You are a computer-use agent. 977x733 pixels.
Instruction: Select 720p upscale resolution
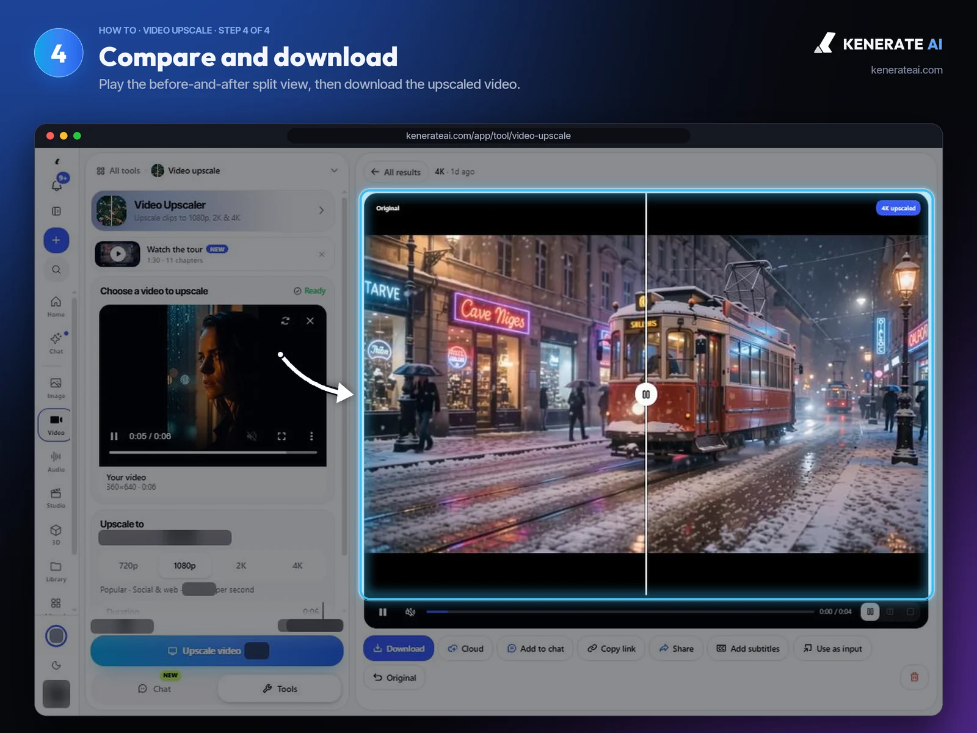(x=128, y=566)
